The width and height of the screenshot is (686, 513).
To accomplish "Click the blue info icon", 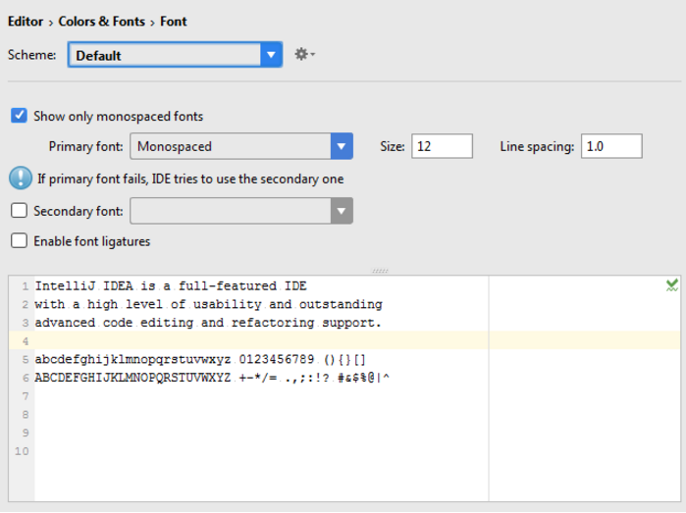I will pyautogui.click(x=21, y=179).
